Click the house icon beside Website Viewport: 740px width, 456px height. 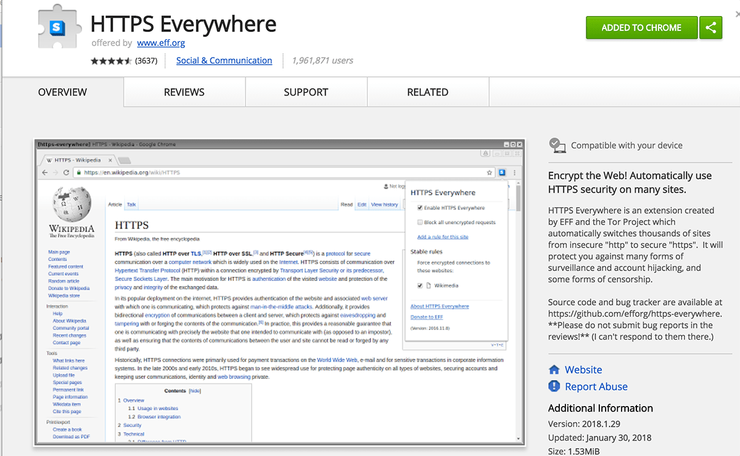click(554, 370)
